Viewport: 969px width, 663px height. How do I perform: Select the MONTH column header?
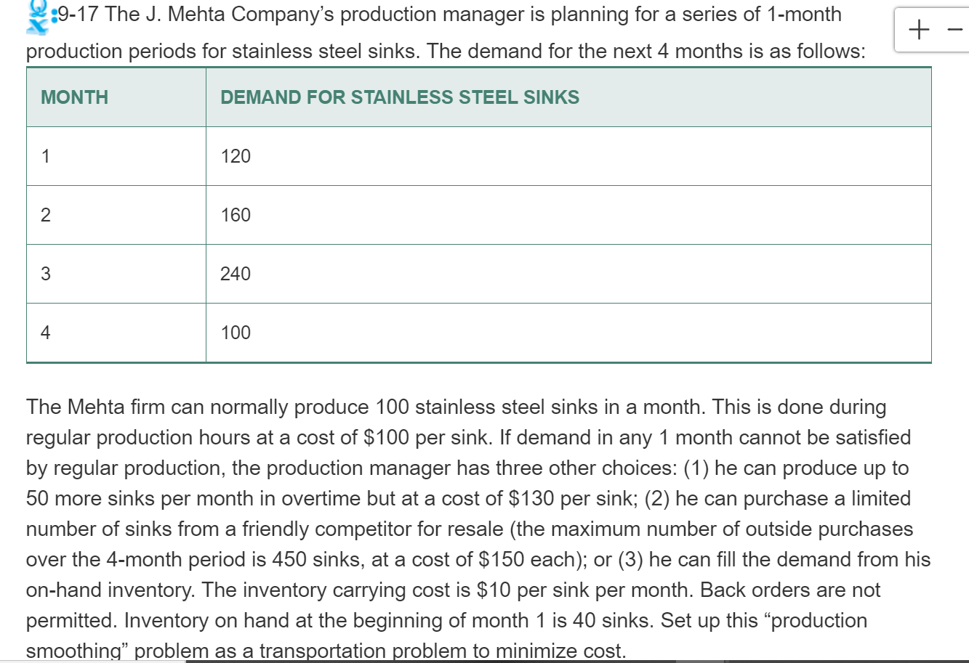click(x=73, y=97)
